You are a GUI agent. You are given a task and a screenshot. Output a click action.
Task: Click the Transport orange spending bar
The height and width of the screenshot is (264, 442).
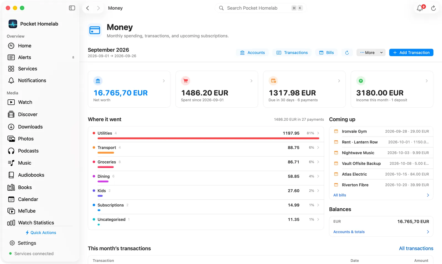coord(106,153)
